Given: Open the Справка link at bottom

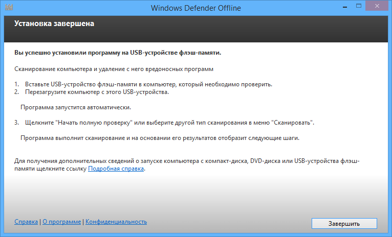Looking at the screenshot, I should coord(26,222).
